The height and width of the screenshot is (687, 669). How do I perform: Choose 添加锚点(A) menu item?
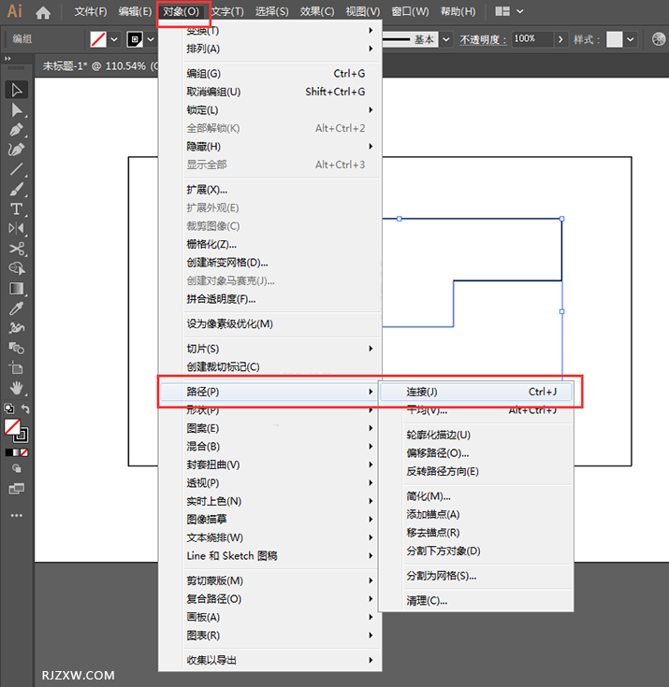click(x=476, y=514)
